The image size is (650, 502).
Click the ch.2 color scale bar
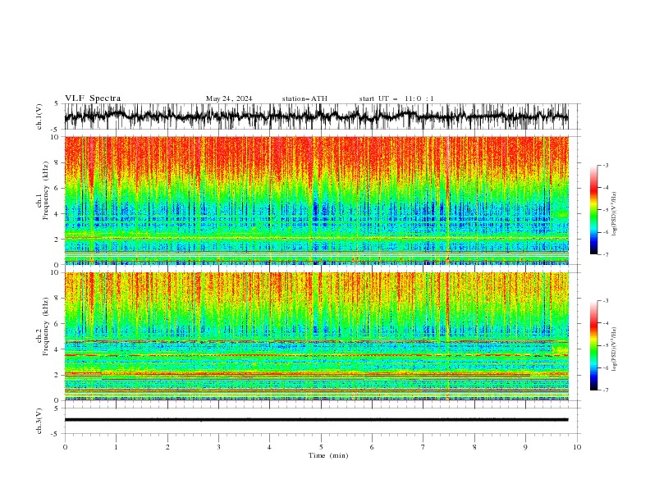coord(593,345)
